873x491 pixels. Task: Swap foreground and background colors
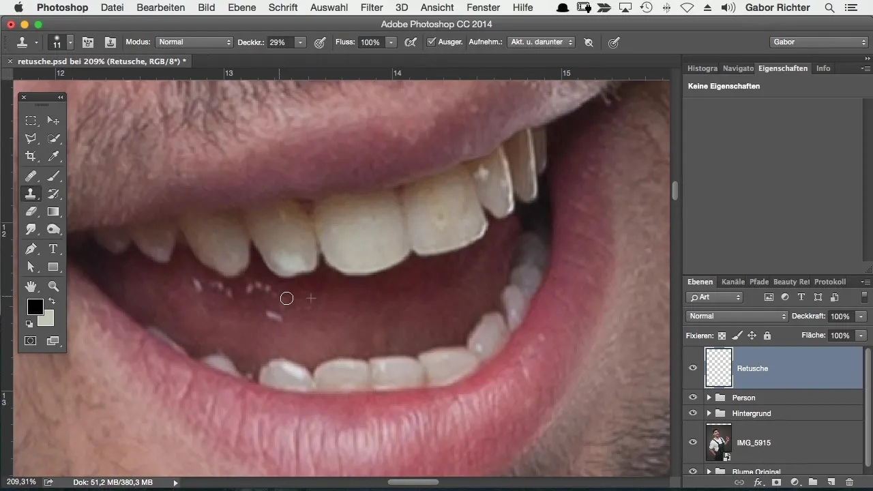pos(51,301)
